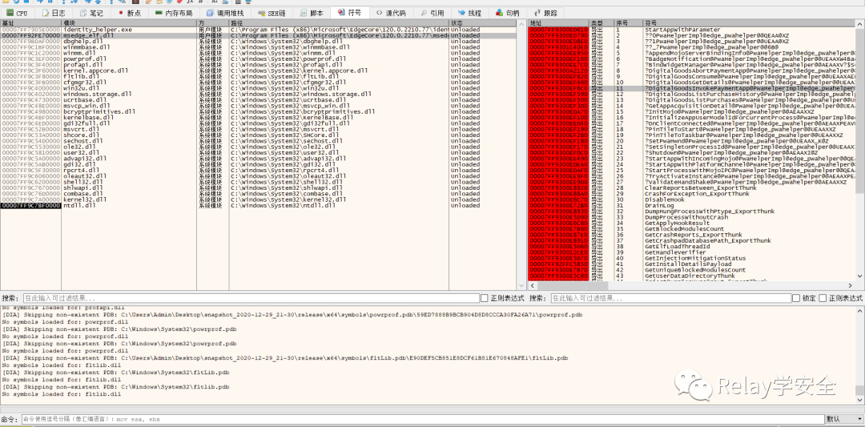Select symbol StartAppWithParameter
865x427 pixels.
pyautogui.click(x=682, y=29)
